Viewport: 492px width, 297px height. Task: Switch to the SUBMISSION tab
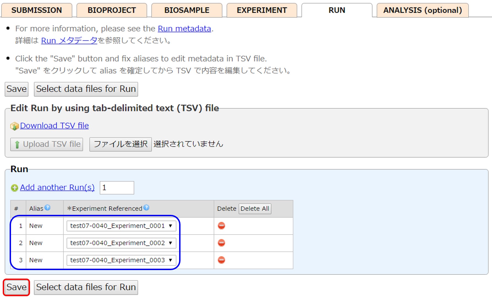tap(37, 10)
